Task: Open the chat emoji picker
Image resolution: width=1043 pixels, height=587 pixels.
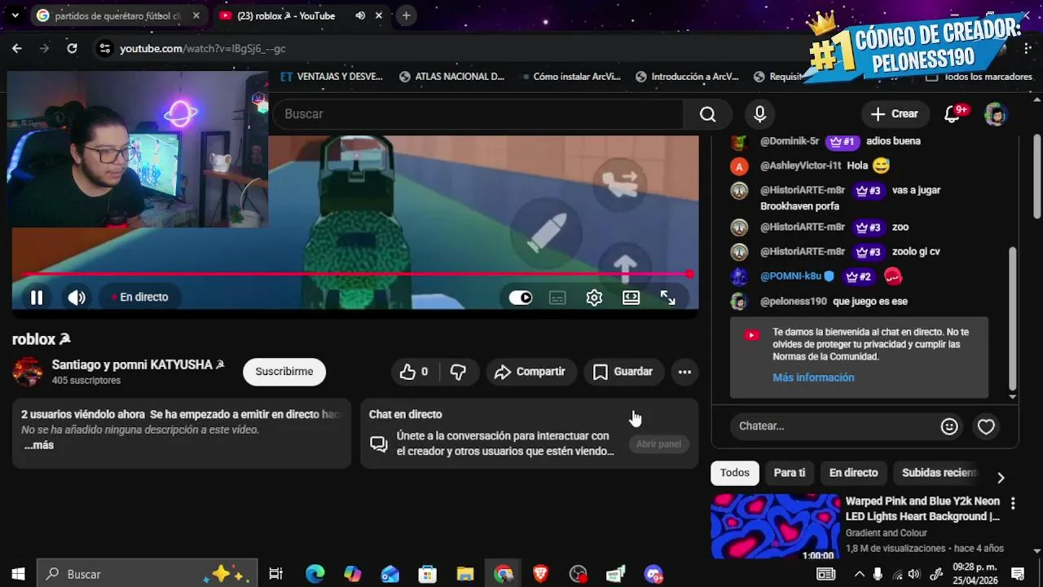Action: point(949,426)
